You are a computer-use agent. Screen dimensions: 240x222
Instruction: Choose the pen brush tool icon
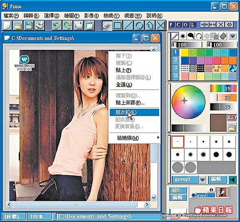tap(175, 36)
